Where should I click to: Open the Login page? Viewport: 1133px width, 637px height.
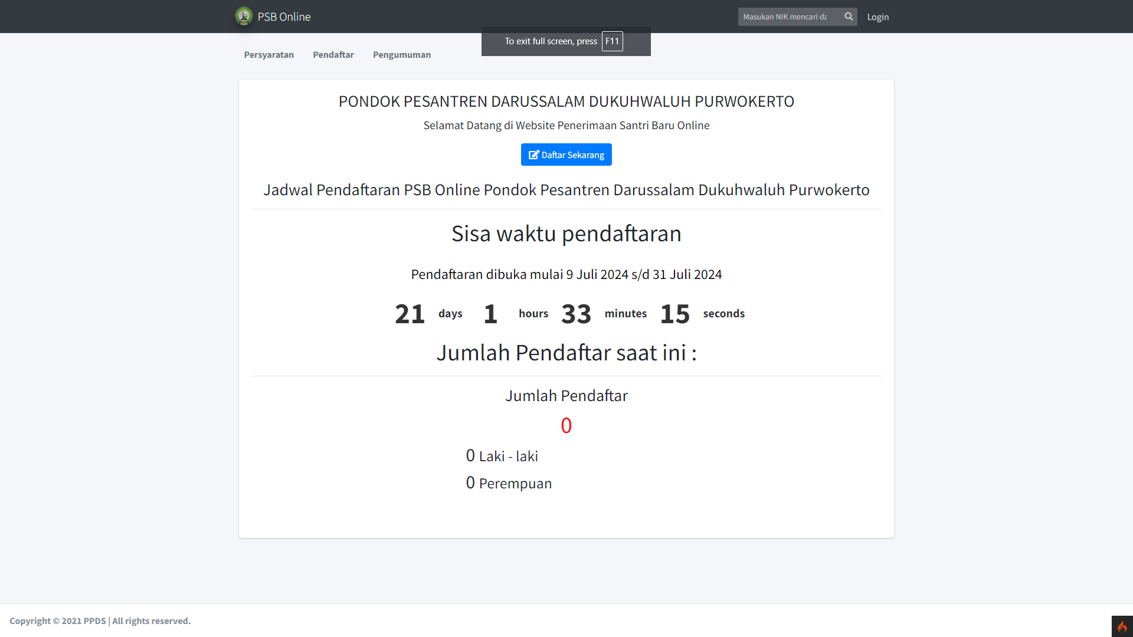(877, 17)
